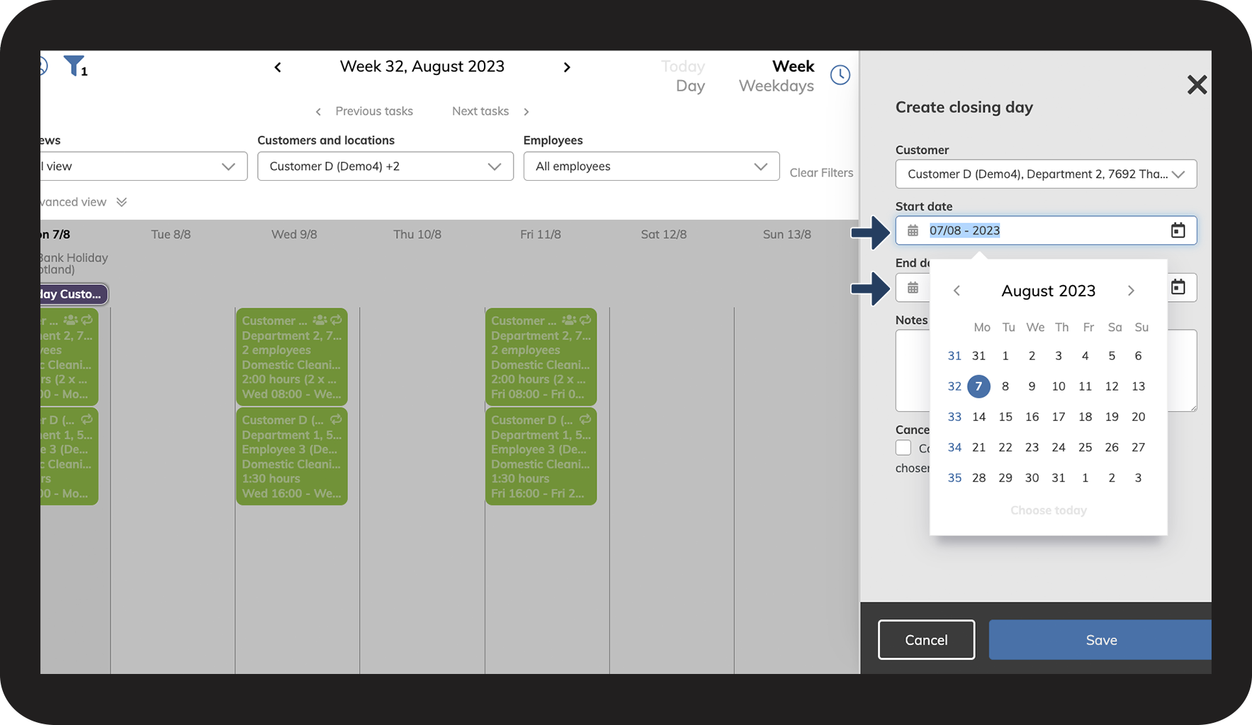Switch to Day view
Screen dimensions: 1252x725
(x=690, y=86)
